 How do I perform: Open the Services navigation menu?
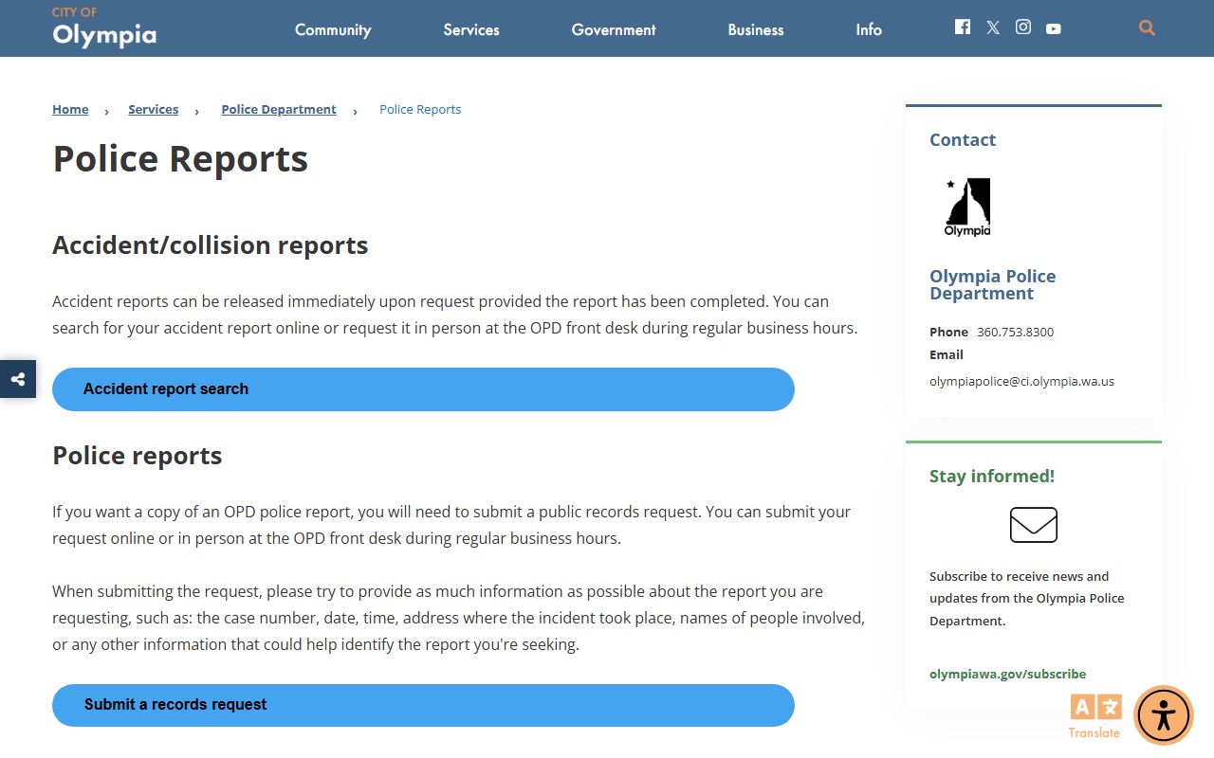tap(471, 29)
